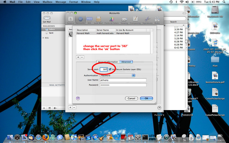Open the Authentication dropdown menu

coord(117,76)
